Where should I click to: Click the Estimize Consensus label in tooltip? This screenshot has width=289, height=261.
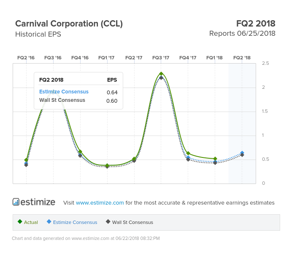point(64,92)
